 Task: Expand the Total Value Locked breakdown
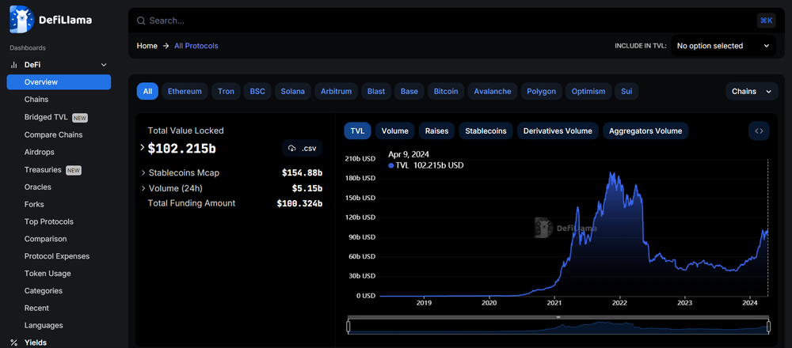(x=143, y=148)
